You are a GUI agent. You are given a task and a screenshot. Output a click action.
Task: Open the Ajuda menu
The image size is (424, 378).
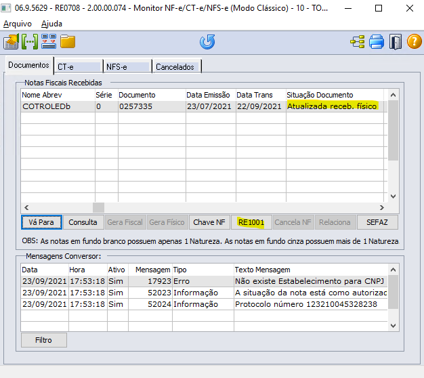pos(51,24)
